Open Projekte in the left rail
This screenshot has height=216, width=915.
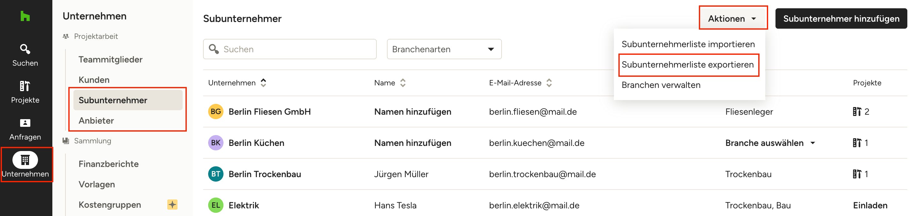tap(25, 92)
